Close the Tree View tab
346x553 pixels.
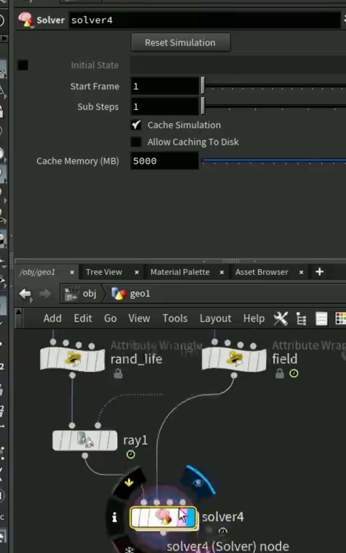137,272
